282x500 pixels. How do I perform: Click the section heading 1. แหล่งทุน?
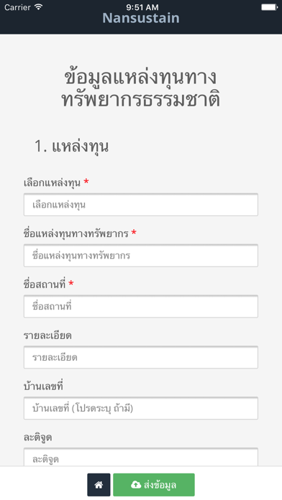(x=71, y=147)
